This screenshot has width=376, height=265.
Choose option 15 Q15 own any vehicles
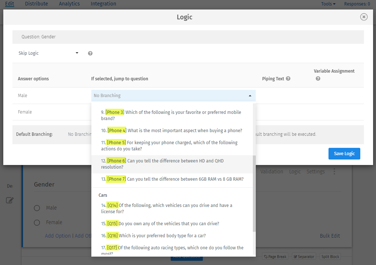pos(172,223)
